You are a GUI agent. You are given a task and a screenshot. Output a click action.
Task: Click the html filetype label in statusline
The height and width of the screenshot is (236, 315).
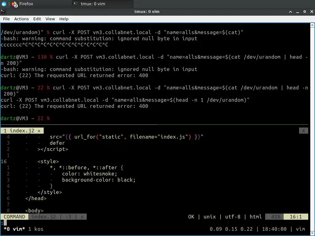[x=256, y=217]
